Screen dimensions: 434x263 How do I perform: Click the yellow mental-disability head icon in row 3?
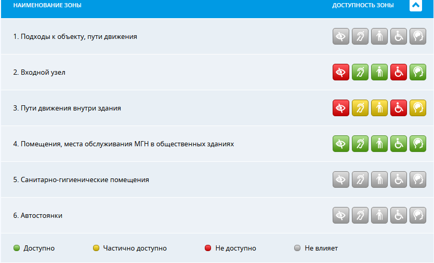418,108
